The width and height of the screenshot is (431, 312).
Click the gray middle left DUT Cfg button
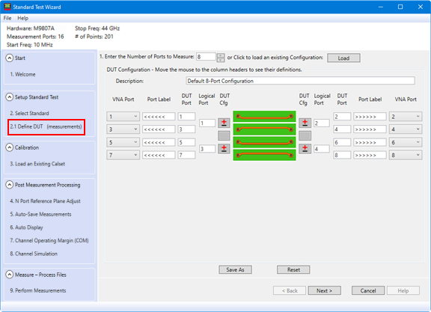[x=224, y=135]
